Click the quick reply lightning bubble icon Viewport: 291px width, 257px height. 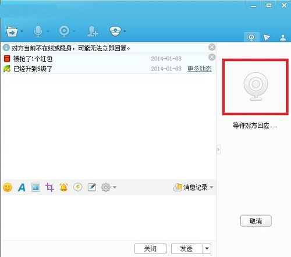click(x=77, y=187)
